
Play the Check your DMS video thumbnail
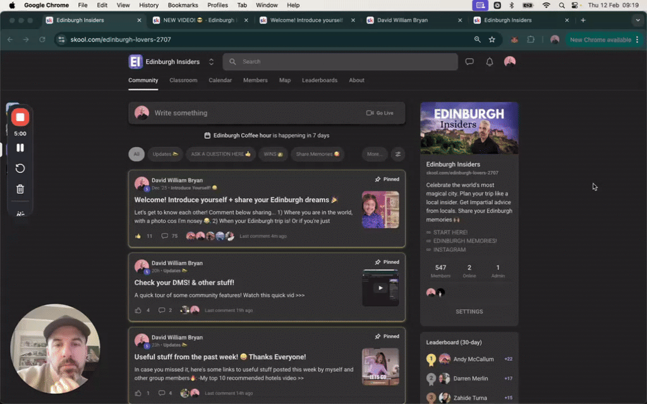point(380,288)
